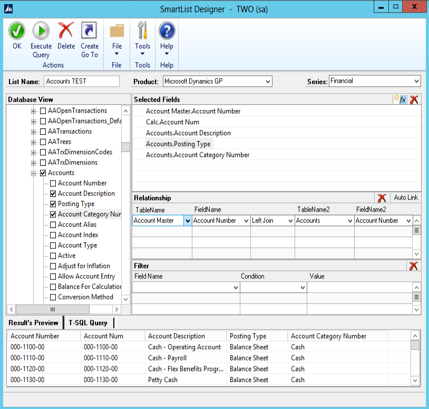429x409 pixels.
Task: Enable the Account Alias checkbox
Action: (x=53, y=225)
